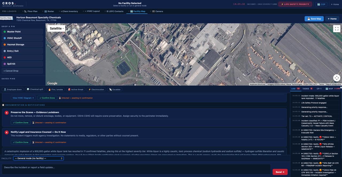Open the Facility selection dropdown
This screenshot has width=342, height=177.
(38, 158)
